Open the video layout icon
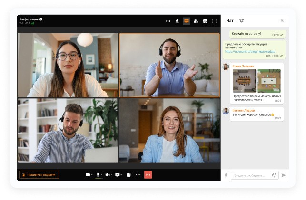The width and height of the screenshot is (306, 200). (x=205, y=21)
